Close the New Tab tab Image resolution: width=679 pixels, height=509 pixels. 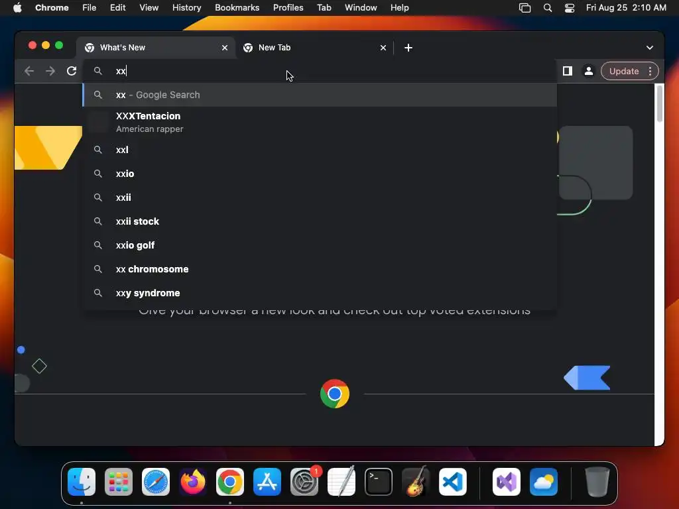point(383,48)
